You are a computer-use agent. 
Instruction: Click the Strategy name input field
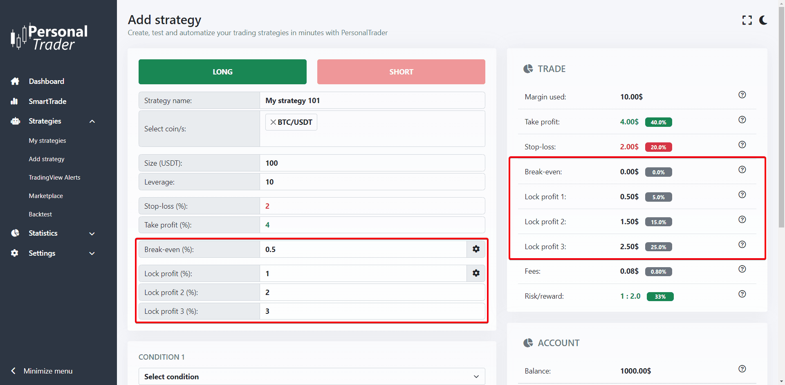(x=372, y=101)
